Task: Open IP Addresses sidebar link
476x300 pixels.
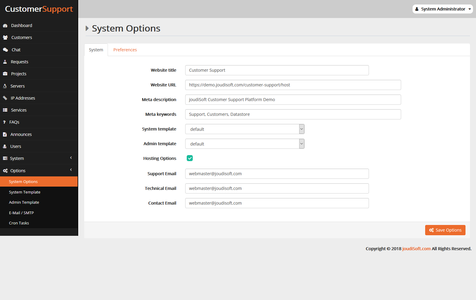Action: [39, 98]
